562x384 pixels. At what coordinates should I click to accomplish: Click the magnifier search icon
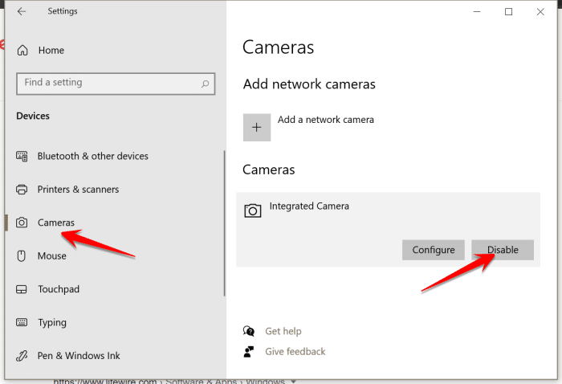[x=205, y=84]
